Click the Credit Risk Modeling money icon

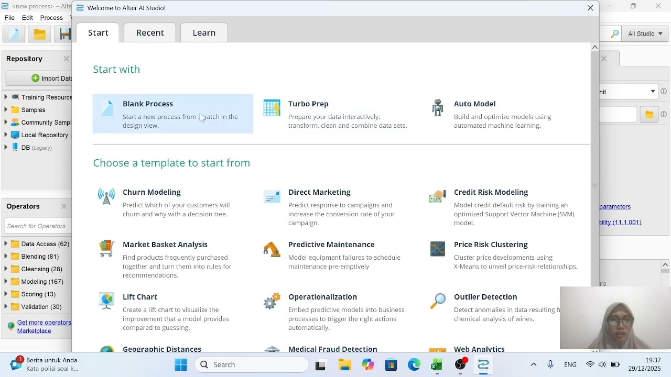(437, 196)
